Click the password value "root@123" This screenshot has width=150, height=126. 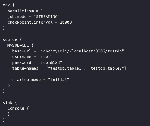(x=50, y=62)
